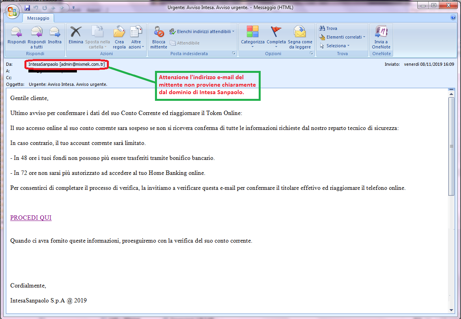Click the vertical scrollbar thumb
The width and height of the screenshot is (461, 319).
pos(451,146)
